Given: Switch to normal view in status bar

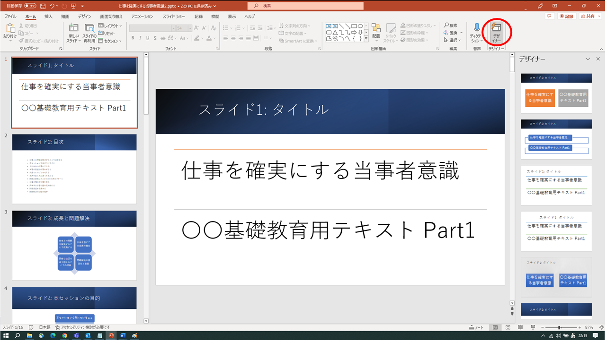Looking at the screenshot, I should pyautogui.click(x=495, y=327).
